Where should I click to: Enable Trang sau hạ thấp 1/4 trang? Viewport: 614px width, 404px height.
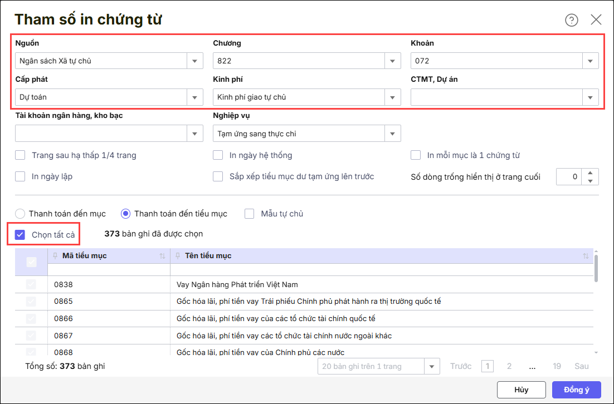coord(21,155)
